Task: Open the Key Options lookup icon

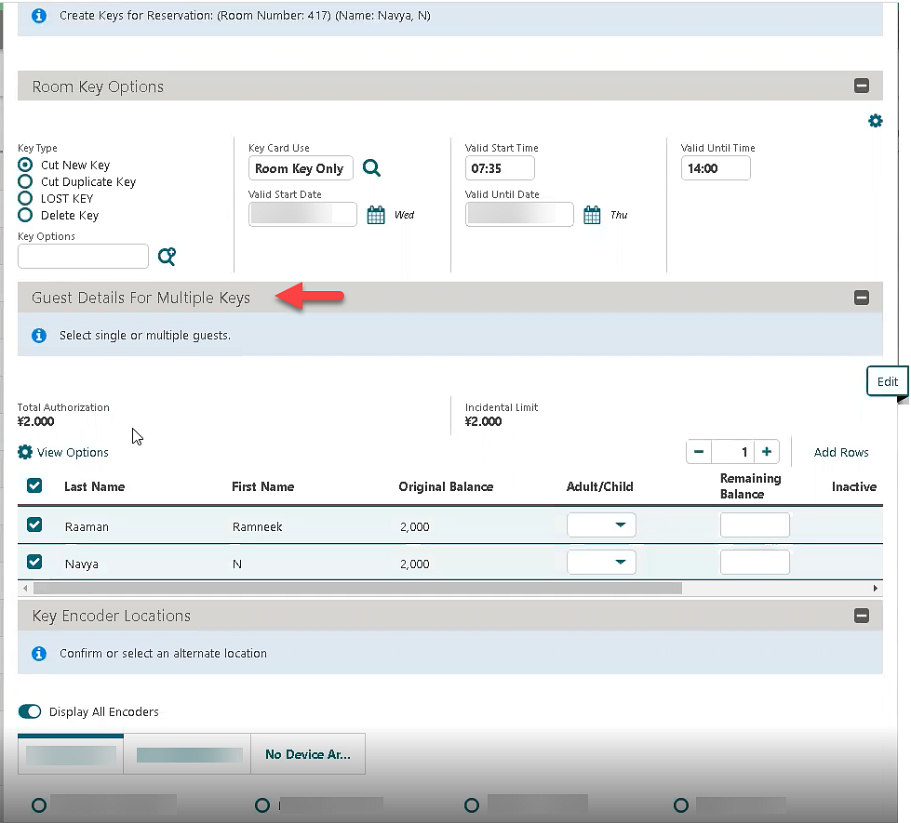Action: click(167, 256)
